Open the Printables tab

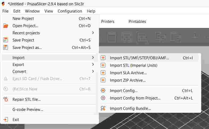137,22
